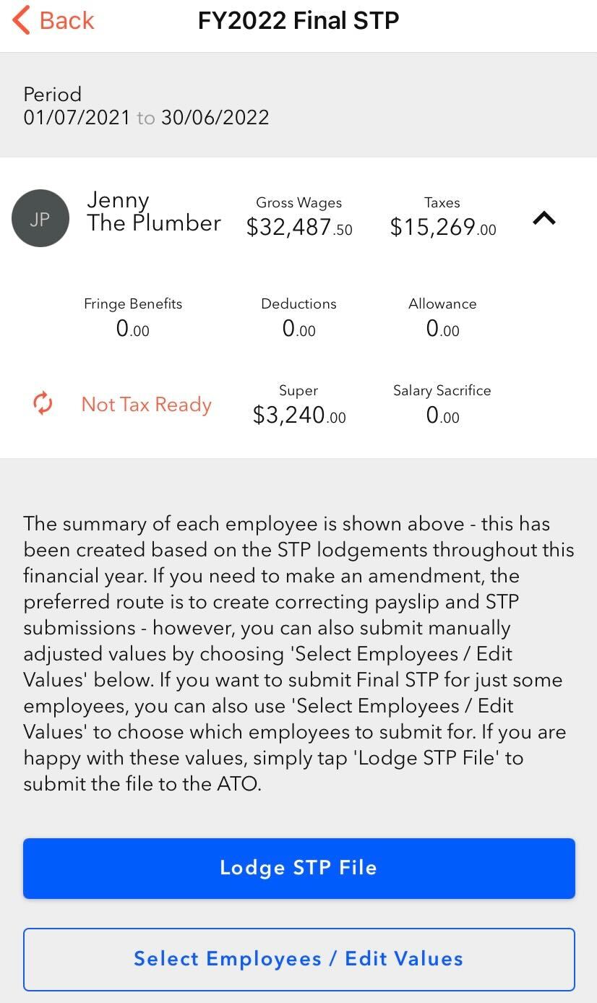This screenshot has height=1003, width=597.
Task: Tap the period start date 01/07/2021
Action: 77,117
